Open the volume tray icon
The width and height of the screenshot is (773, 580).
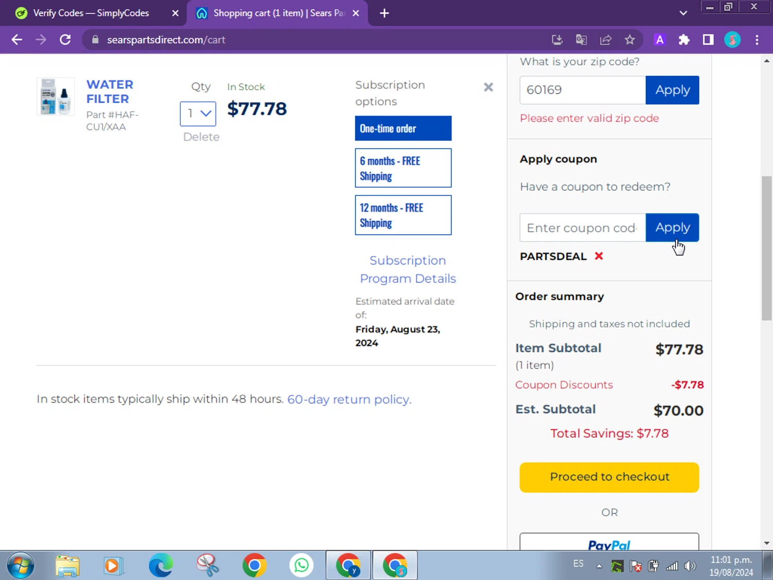(690, 566)
